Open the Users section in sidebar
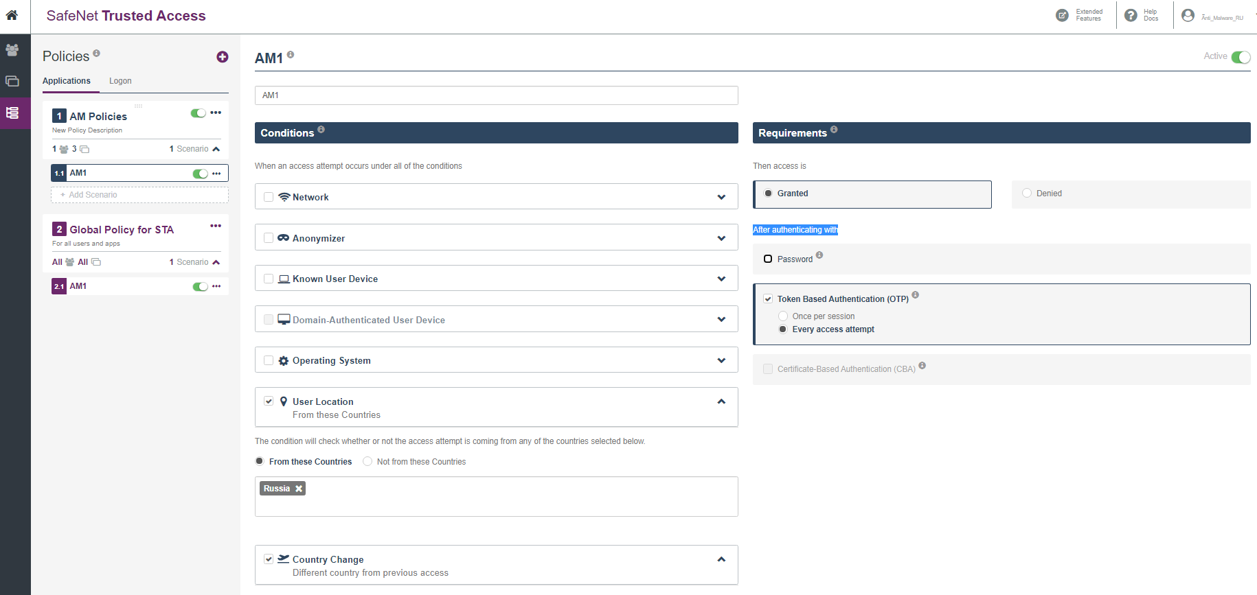1257x595 pixels. tap(12, 50)
